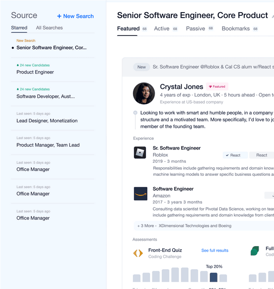Click the pencil edit icon after the search title
Viewport: 274px width, 289px height.
[273, 16]
